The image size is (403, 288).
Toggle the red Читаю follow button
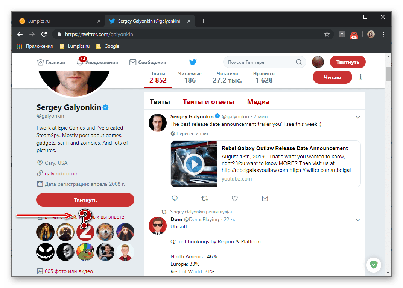point(332,77)
